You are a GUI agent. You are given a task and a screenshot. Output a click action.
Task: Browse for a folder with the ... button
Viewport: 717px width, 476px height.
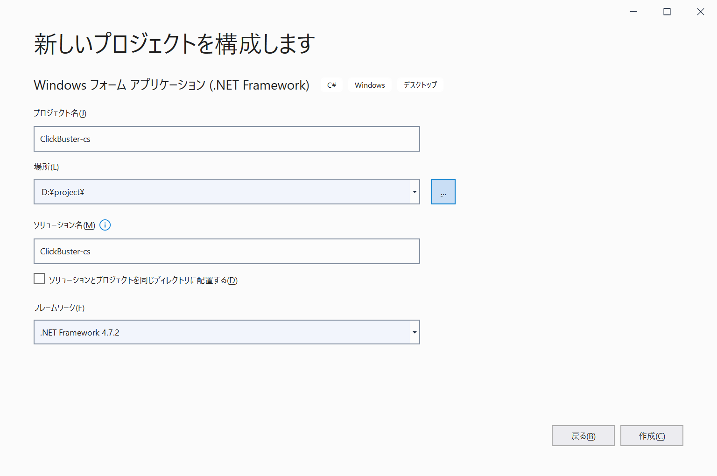[443, 192]
